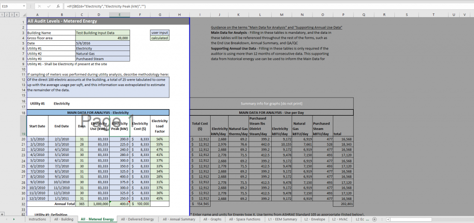The height and width of the screenshot is (223, 474).
Task: Click the 'user input' legend cell
Action: (x=160, y=33)
